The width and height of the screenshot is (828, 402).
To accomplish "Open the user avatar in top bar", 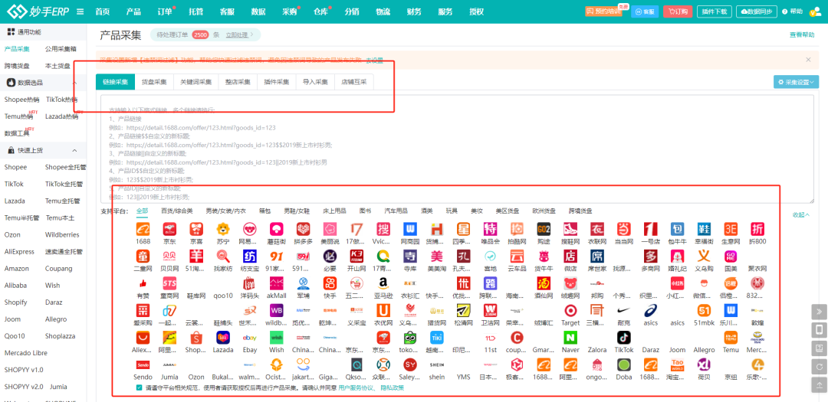I will 814,13.
